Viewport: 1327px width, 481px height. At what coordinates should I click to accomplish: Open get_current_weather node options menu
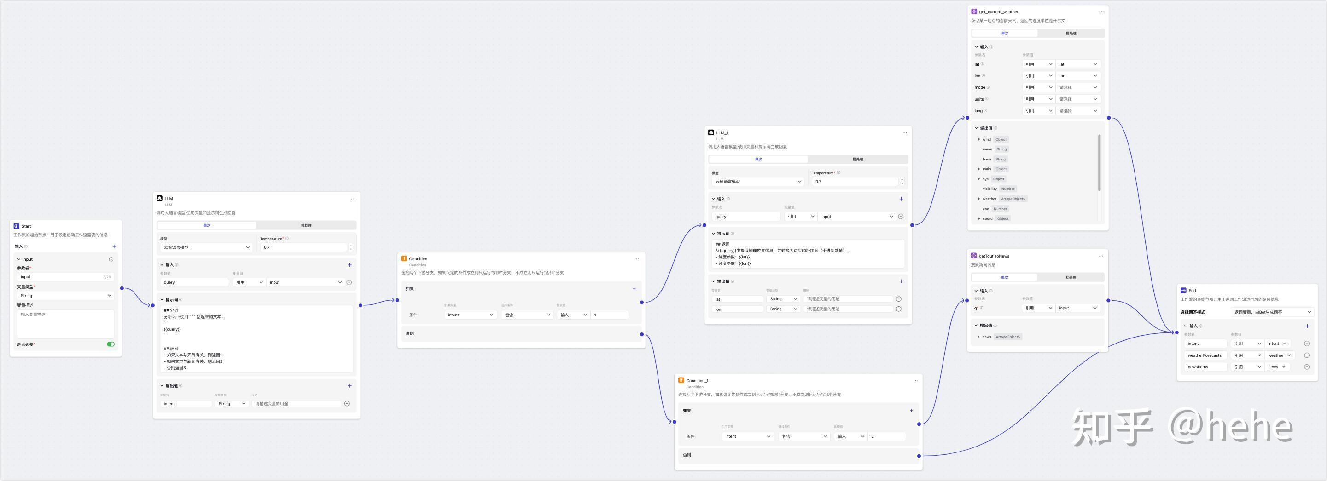click(1101, 12)
